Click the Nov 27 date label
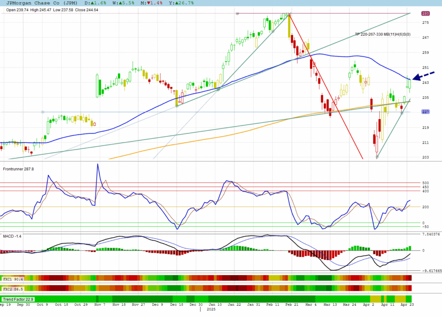This screenshot has height=317, width=442. pos(139,304)
